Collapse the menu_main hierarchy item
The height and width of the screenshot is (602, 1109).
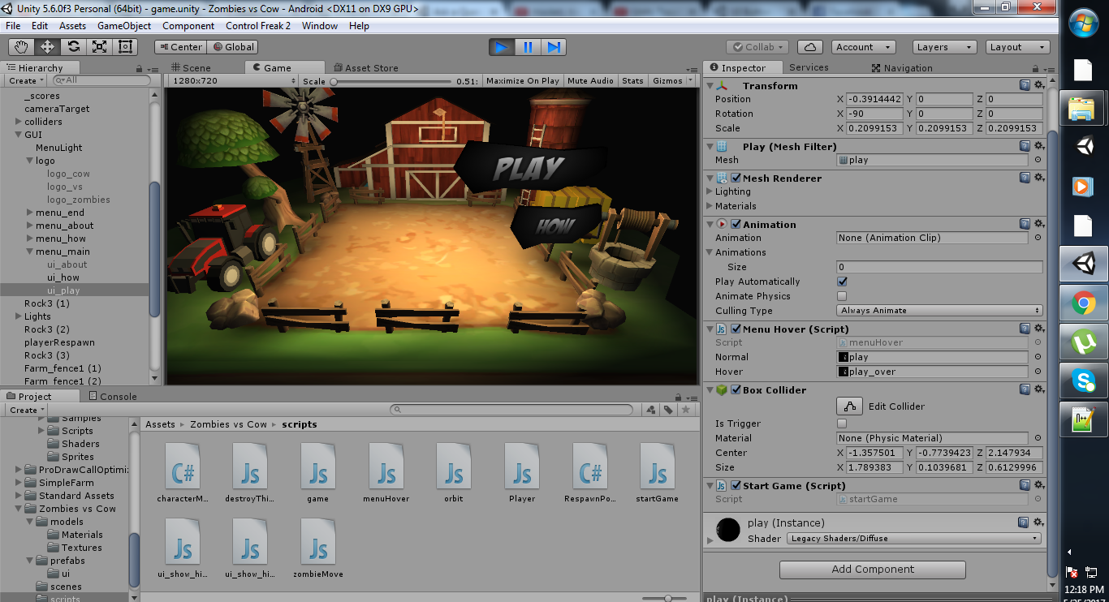click(29, 252)
